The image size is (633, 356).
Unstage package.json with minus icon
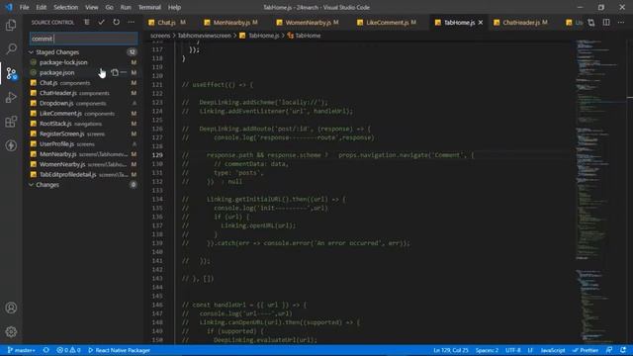(x=124, y=72)
